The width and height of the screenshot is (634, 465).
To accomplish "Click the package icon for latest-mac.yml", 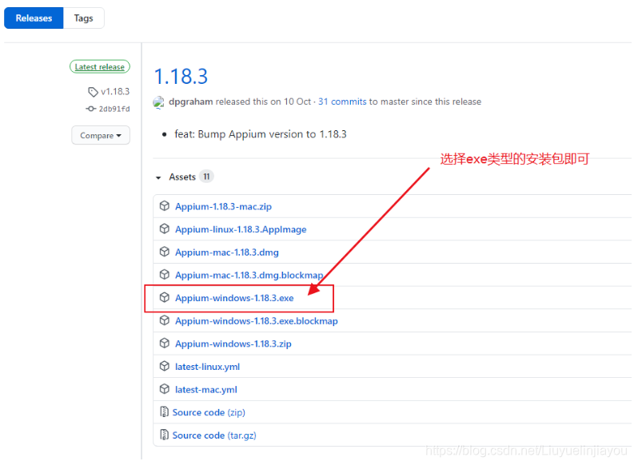I will (164, 389).
